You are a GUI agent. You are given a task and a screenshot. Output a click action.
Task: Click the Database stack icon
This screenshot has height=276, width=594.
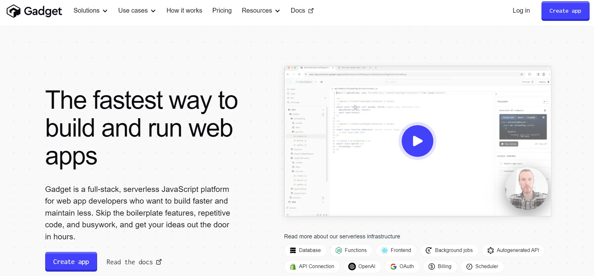[293, 250]
